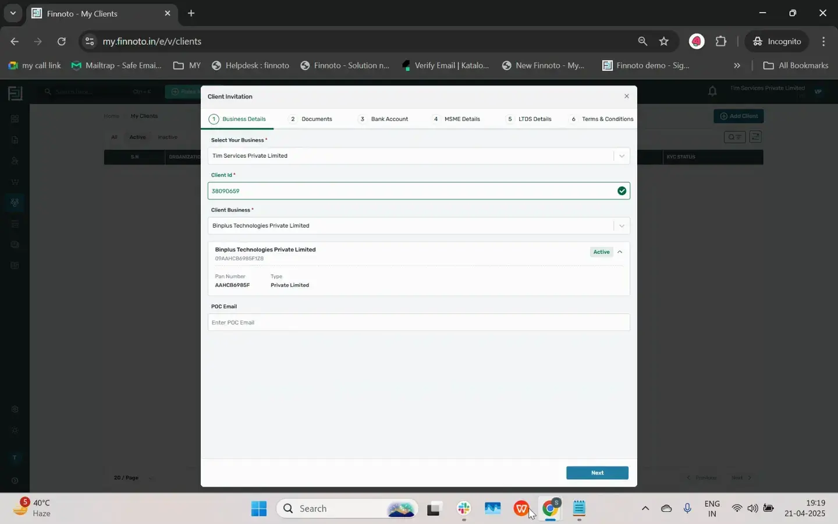Reload the browser page
This screenshot has height=524, width=838.
[x=62, y=41]
